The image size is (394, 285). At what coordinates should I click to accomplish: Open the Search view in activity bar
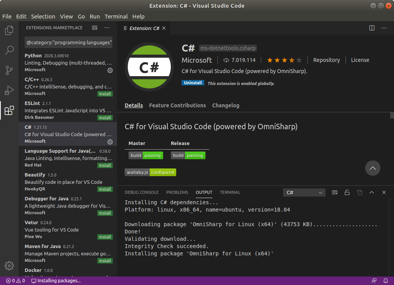point(9,50)
